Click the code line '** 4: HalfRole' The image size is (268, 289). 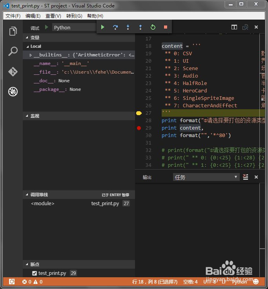(186, 83)
